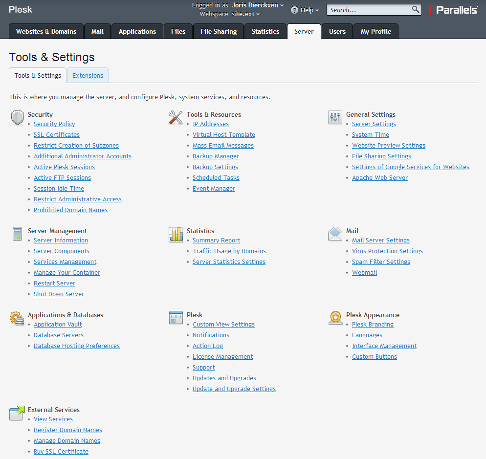This screenshot has width=486, height=459.
Task: Click the Plesk Appearance star badge icon
Action: click(x=335, y=318)
